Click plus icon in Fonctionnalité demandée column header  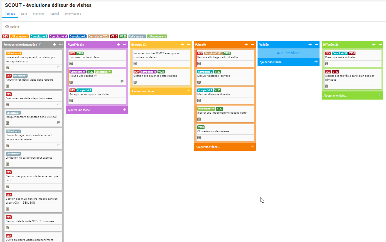tap(55, 44)
